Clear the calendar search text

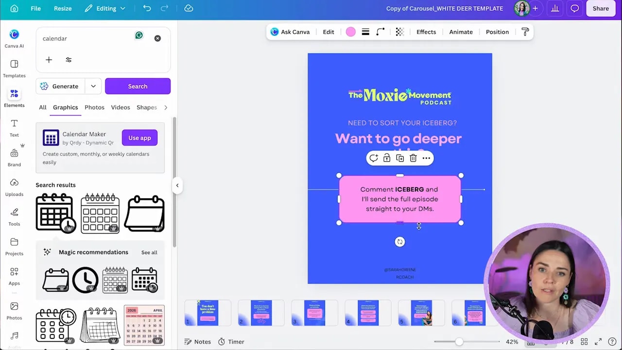tap(157, 38)
